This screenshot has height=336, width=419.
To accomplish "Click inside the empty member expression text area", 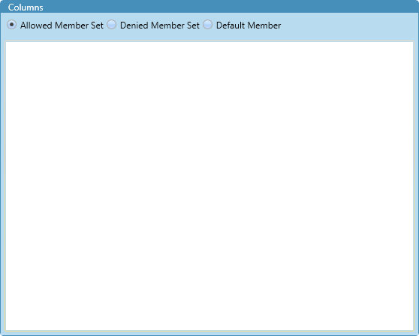I will pyautogui.click(x=209, y=186).
